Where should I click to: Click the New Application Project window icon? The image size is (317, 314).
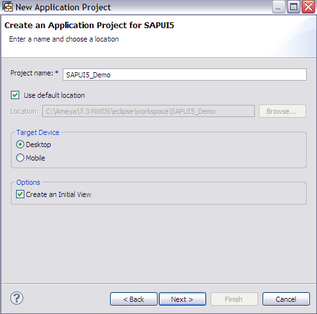[x=8, y=7]
